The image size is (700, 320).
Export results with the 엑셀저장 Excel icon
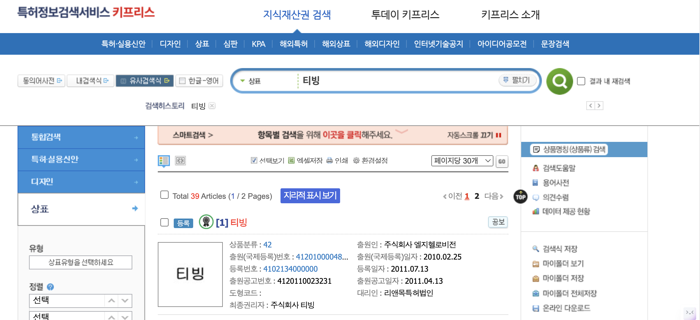(290, 161)
